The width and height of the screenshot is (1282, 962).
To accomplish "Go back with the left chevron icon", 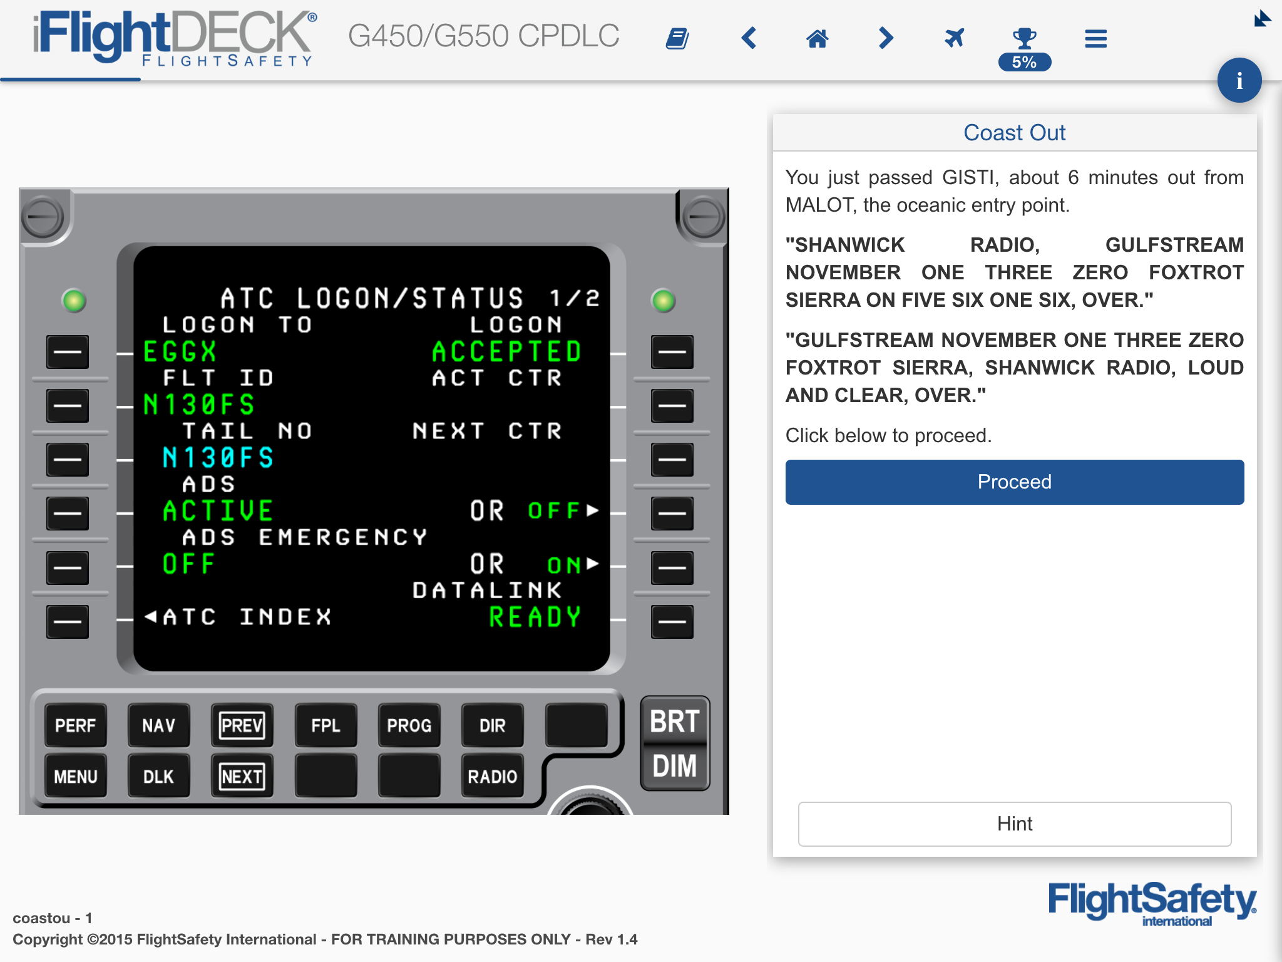I will 749,38.
